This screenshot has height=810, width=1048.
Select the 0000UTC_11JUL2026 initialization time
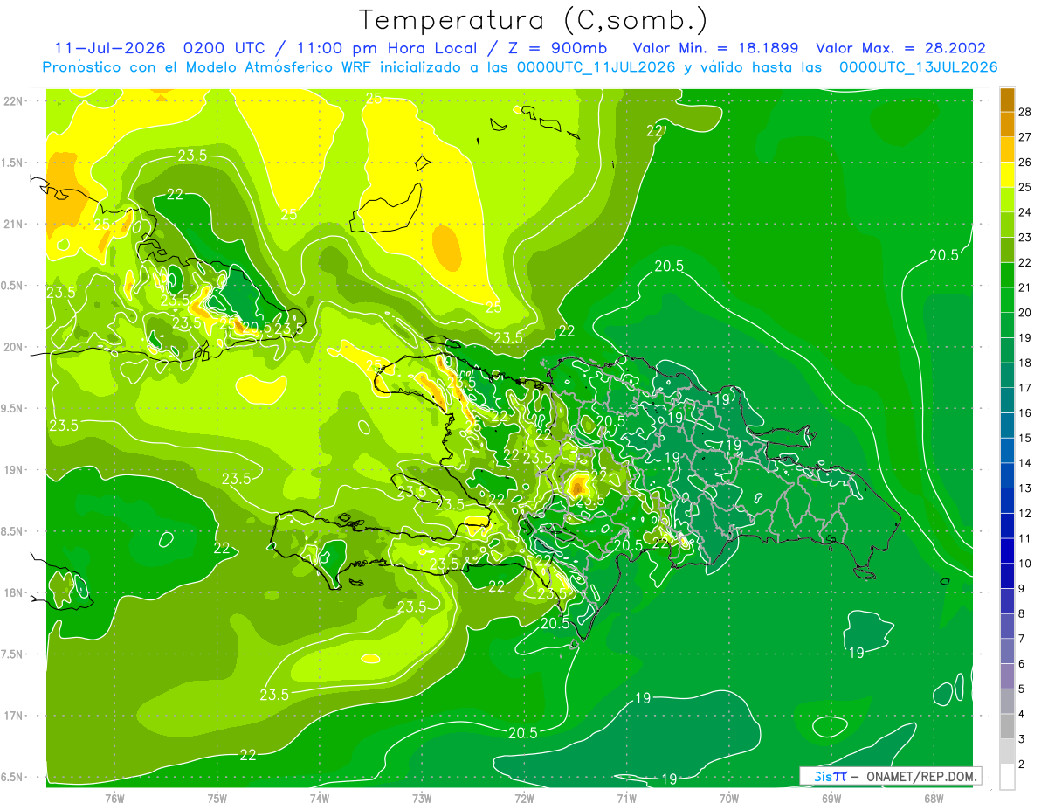(x=596, y=67)
